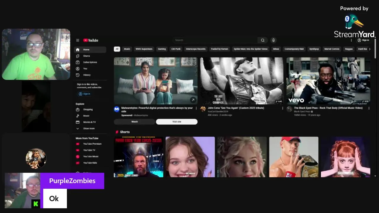Click the PurpleZombies name banner
This screenshot has width=379, height=213.
72,181
